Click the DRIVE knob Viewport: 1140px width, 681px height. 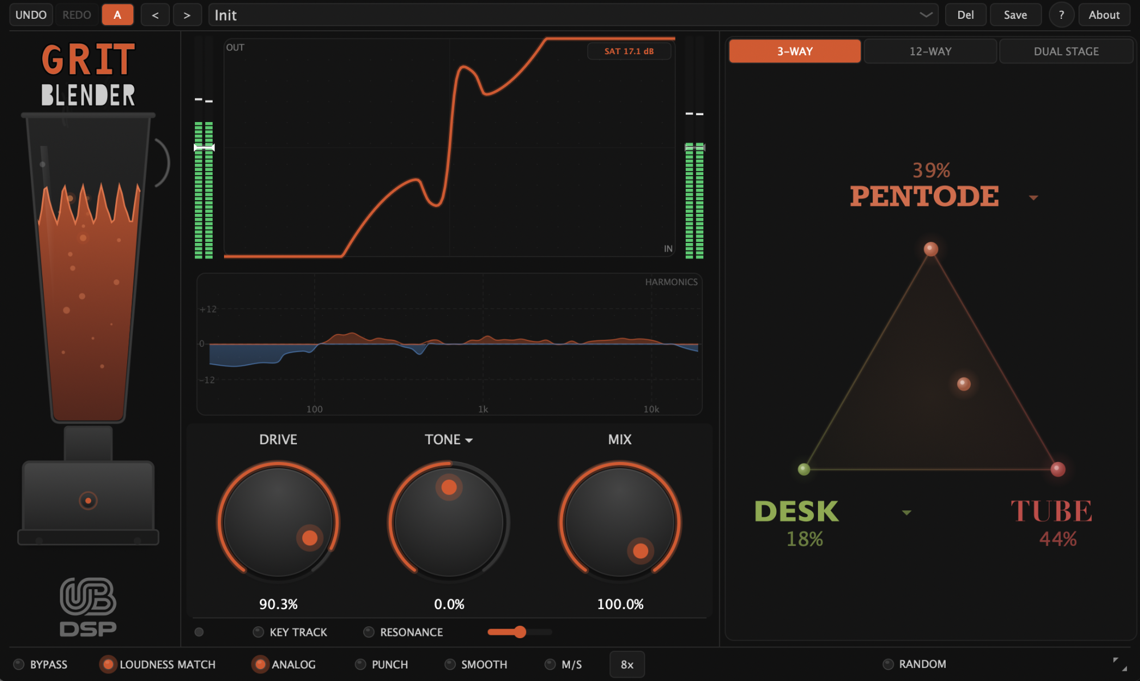pyautogui.click(x=278, y=522)
